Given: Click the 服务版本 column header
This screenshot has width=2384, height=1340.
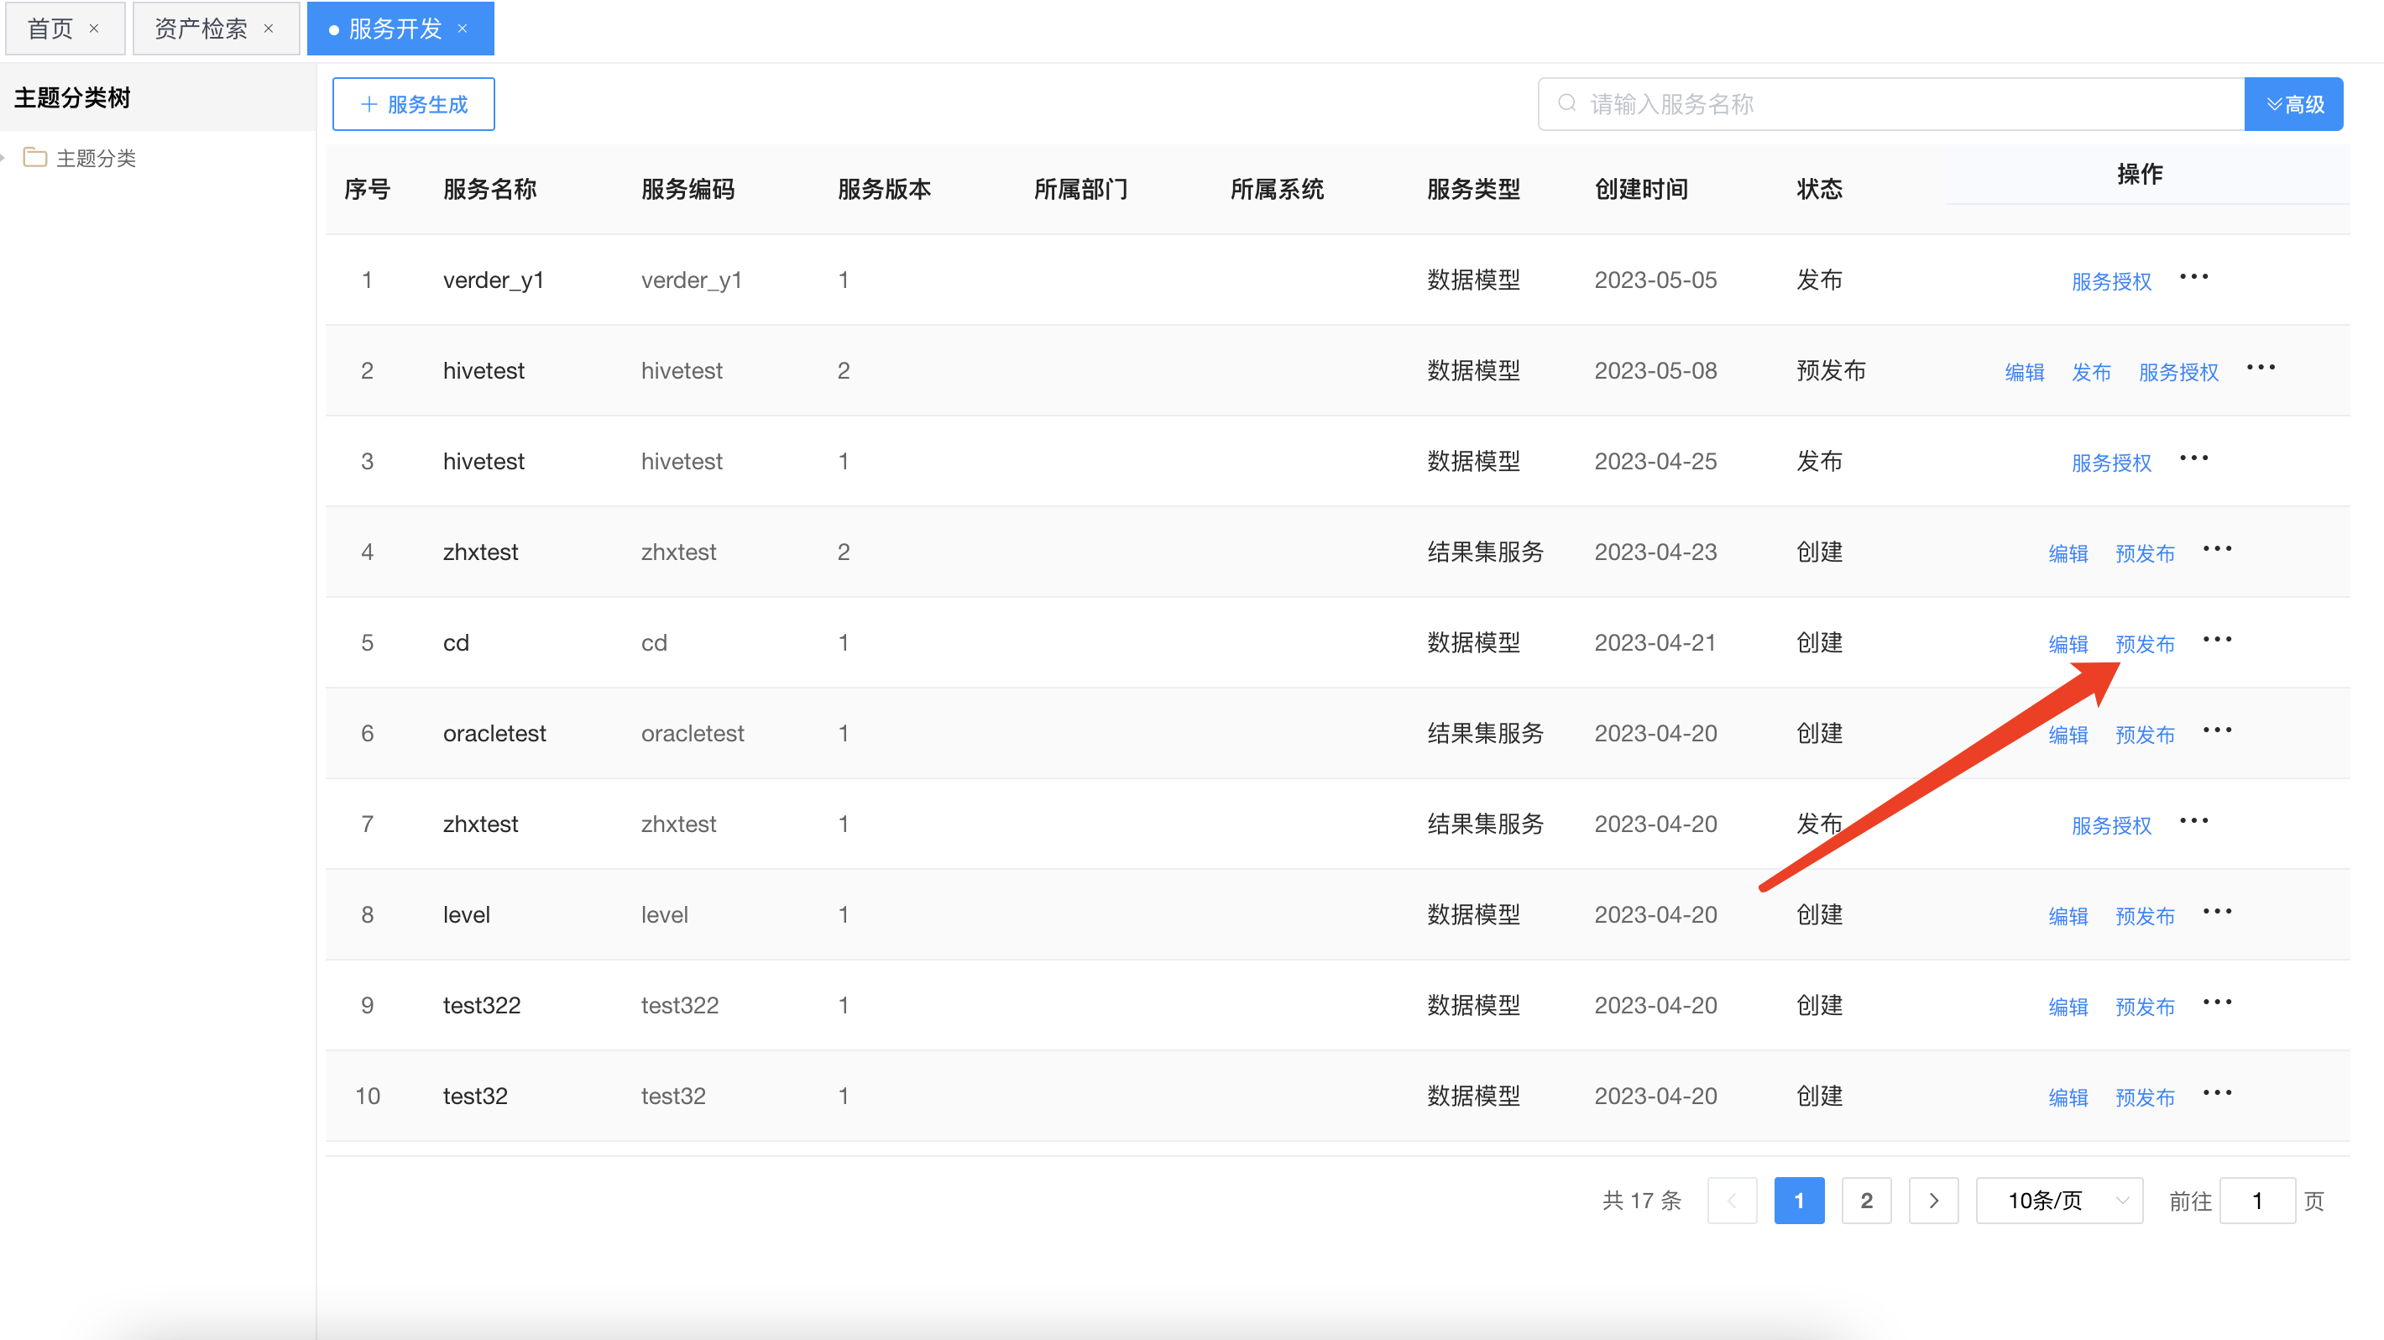Looking at the screenshot, I should 884,189.
